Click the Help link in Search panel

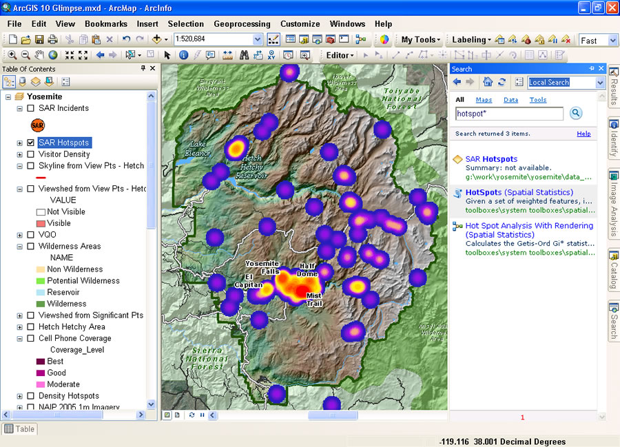[583, 134]
